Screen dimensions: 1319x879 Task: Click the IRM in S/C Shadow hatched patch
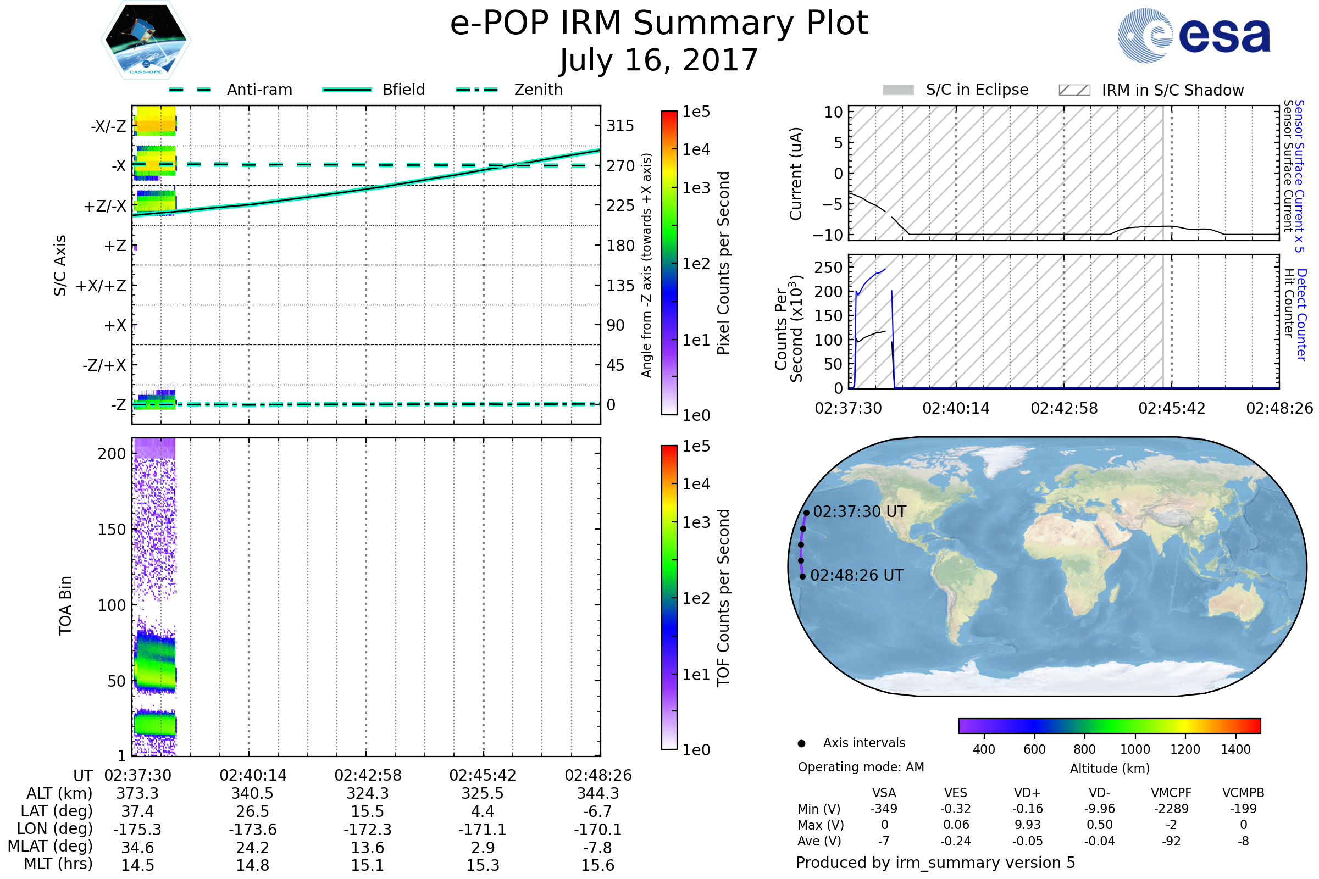(x=1074, y=90)
